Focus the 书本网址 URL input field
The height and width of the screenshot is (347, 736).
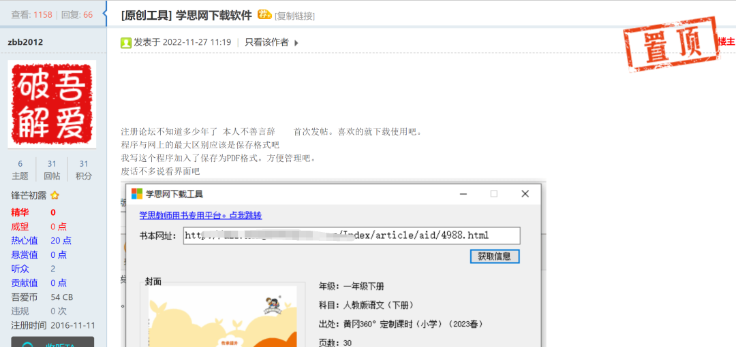352,235
